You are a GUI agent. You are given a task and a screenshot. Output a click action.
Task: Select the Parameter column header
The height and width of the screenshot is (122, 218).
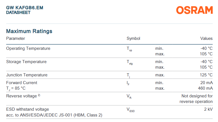(x=16, y=38)
